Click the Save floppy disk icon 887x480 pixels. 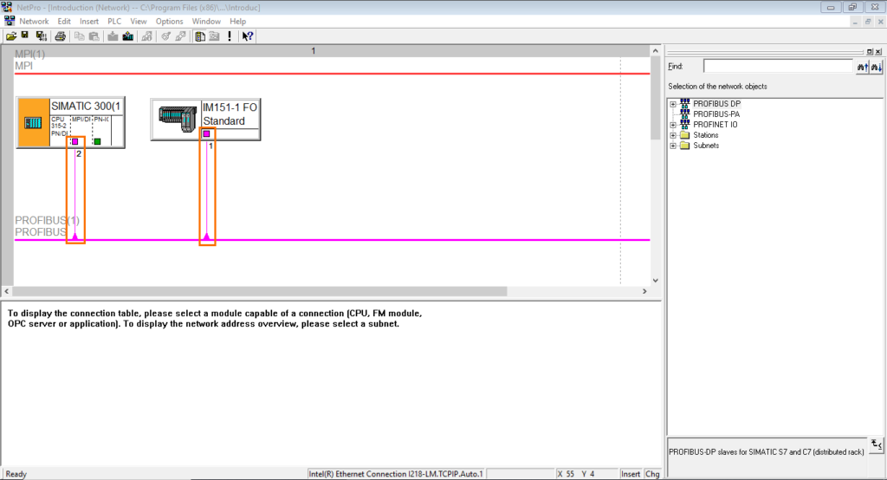tap(25, 36)
